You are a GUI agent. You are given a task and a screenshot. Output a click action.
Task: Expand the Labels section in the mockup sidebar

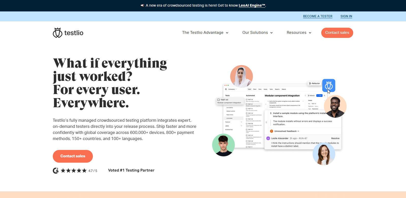point(241,126)
